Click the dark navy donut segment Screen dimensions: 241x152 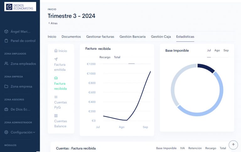point(206,68)
